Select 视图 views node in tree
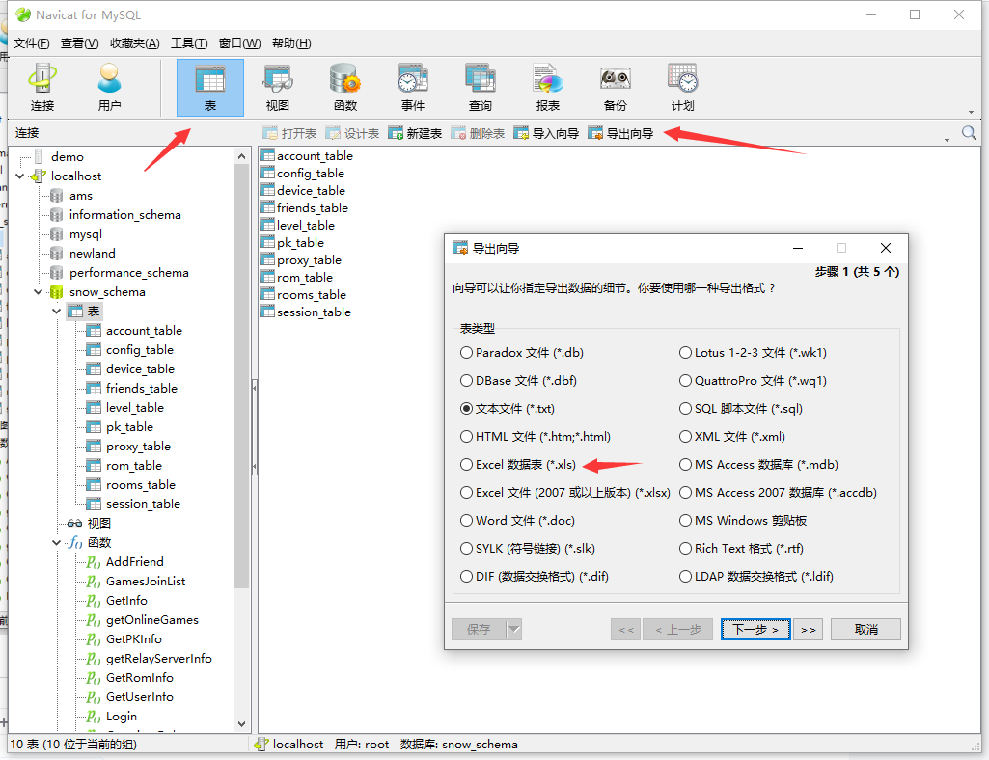The width and height of the screenshot is (989, 760). pyautogui.click(x=98, y=523)
